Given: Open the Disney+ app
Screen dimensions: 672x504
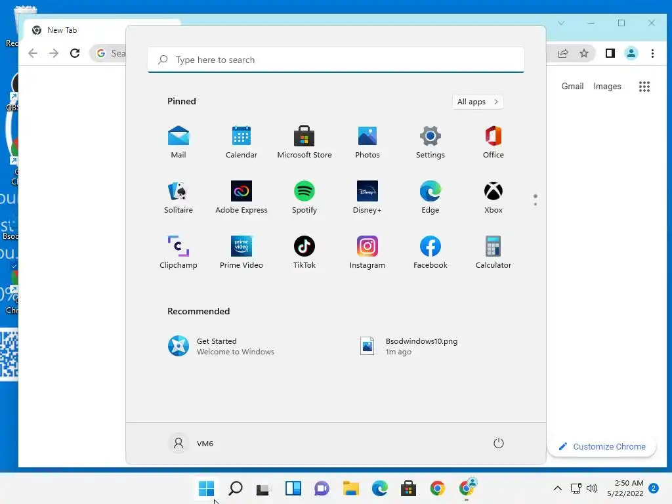Looking at the screenshot, I should (367, 198).
